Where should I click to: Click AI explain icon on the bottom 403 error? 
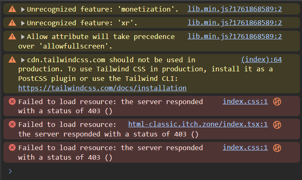277,148
